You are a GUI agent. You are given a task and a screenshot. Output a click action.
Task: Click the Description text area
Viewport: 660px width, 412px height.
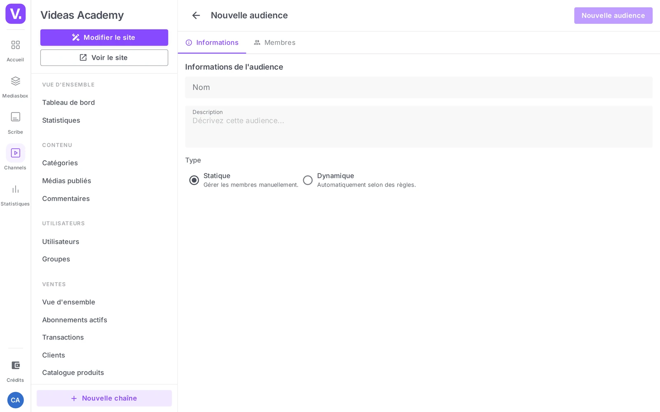[x=419, y=127]
